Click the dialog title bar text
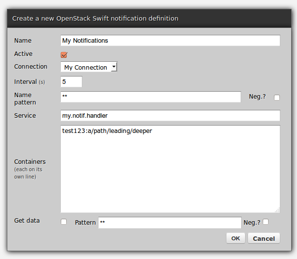 pos(95,19)
